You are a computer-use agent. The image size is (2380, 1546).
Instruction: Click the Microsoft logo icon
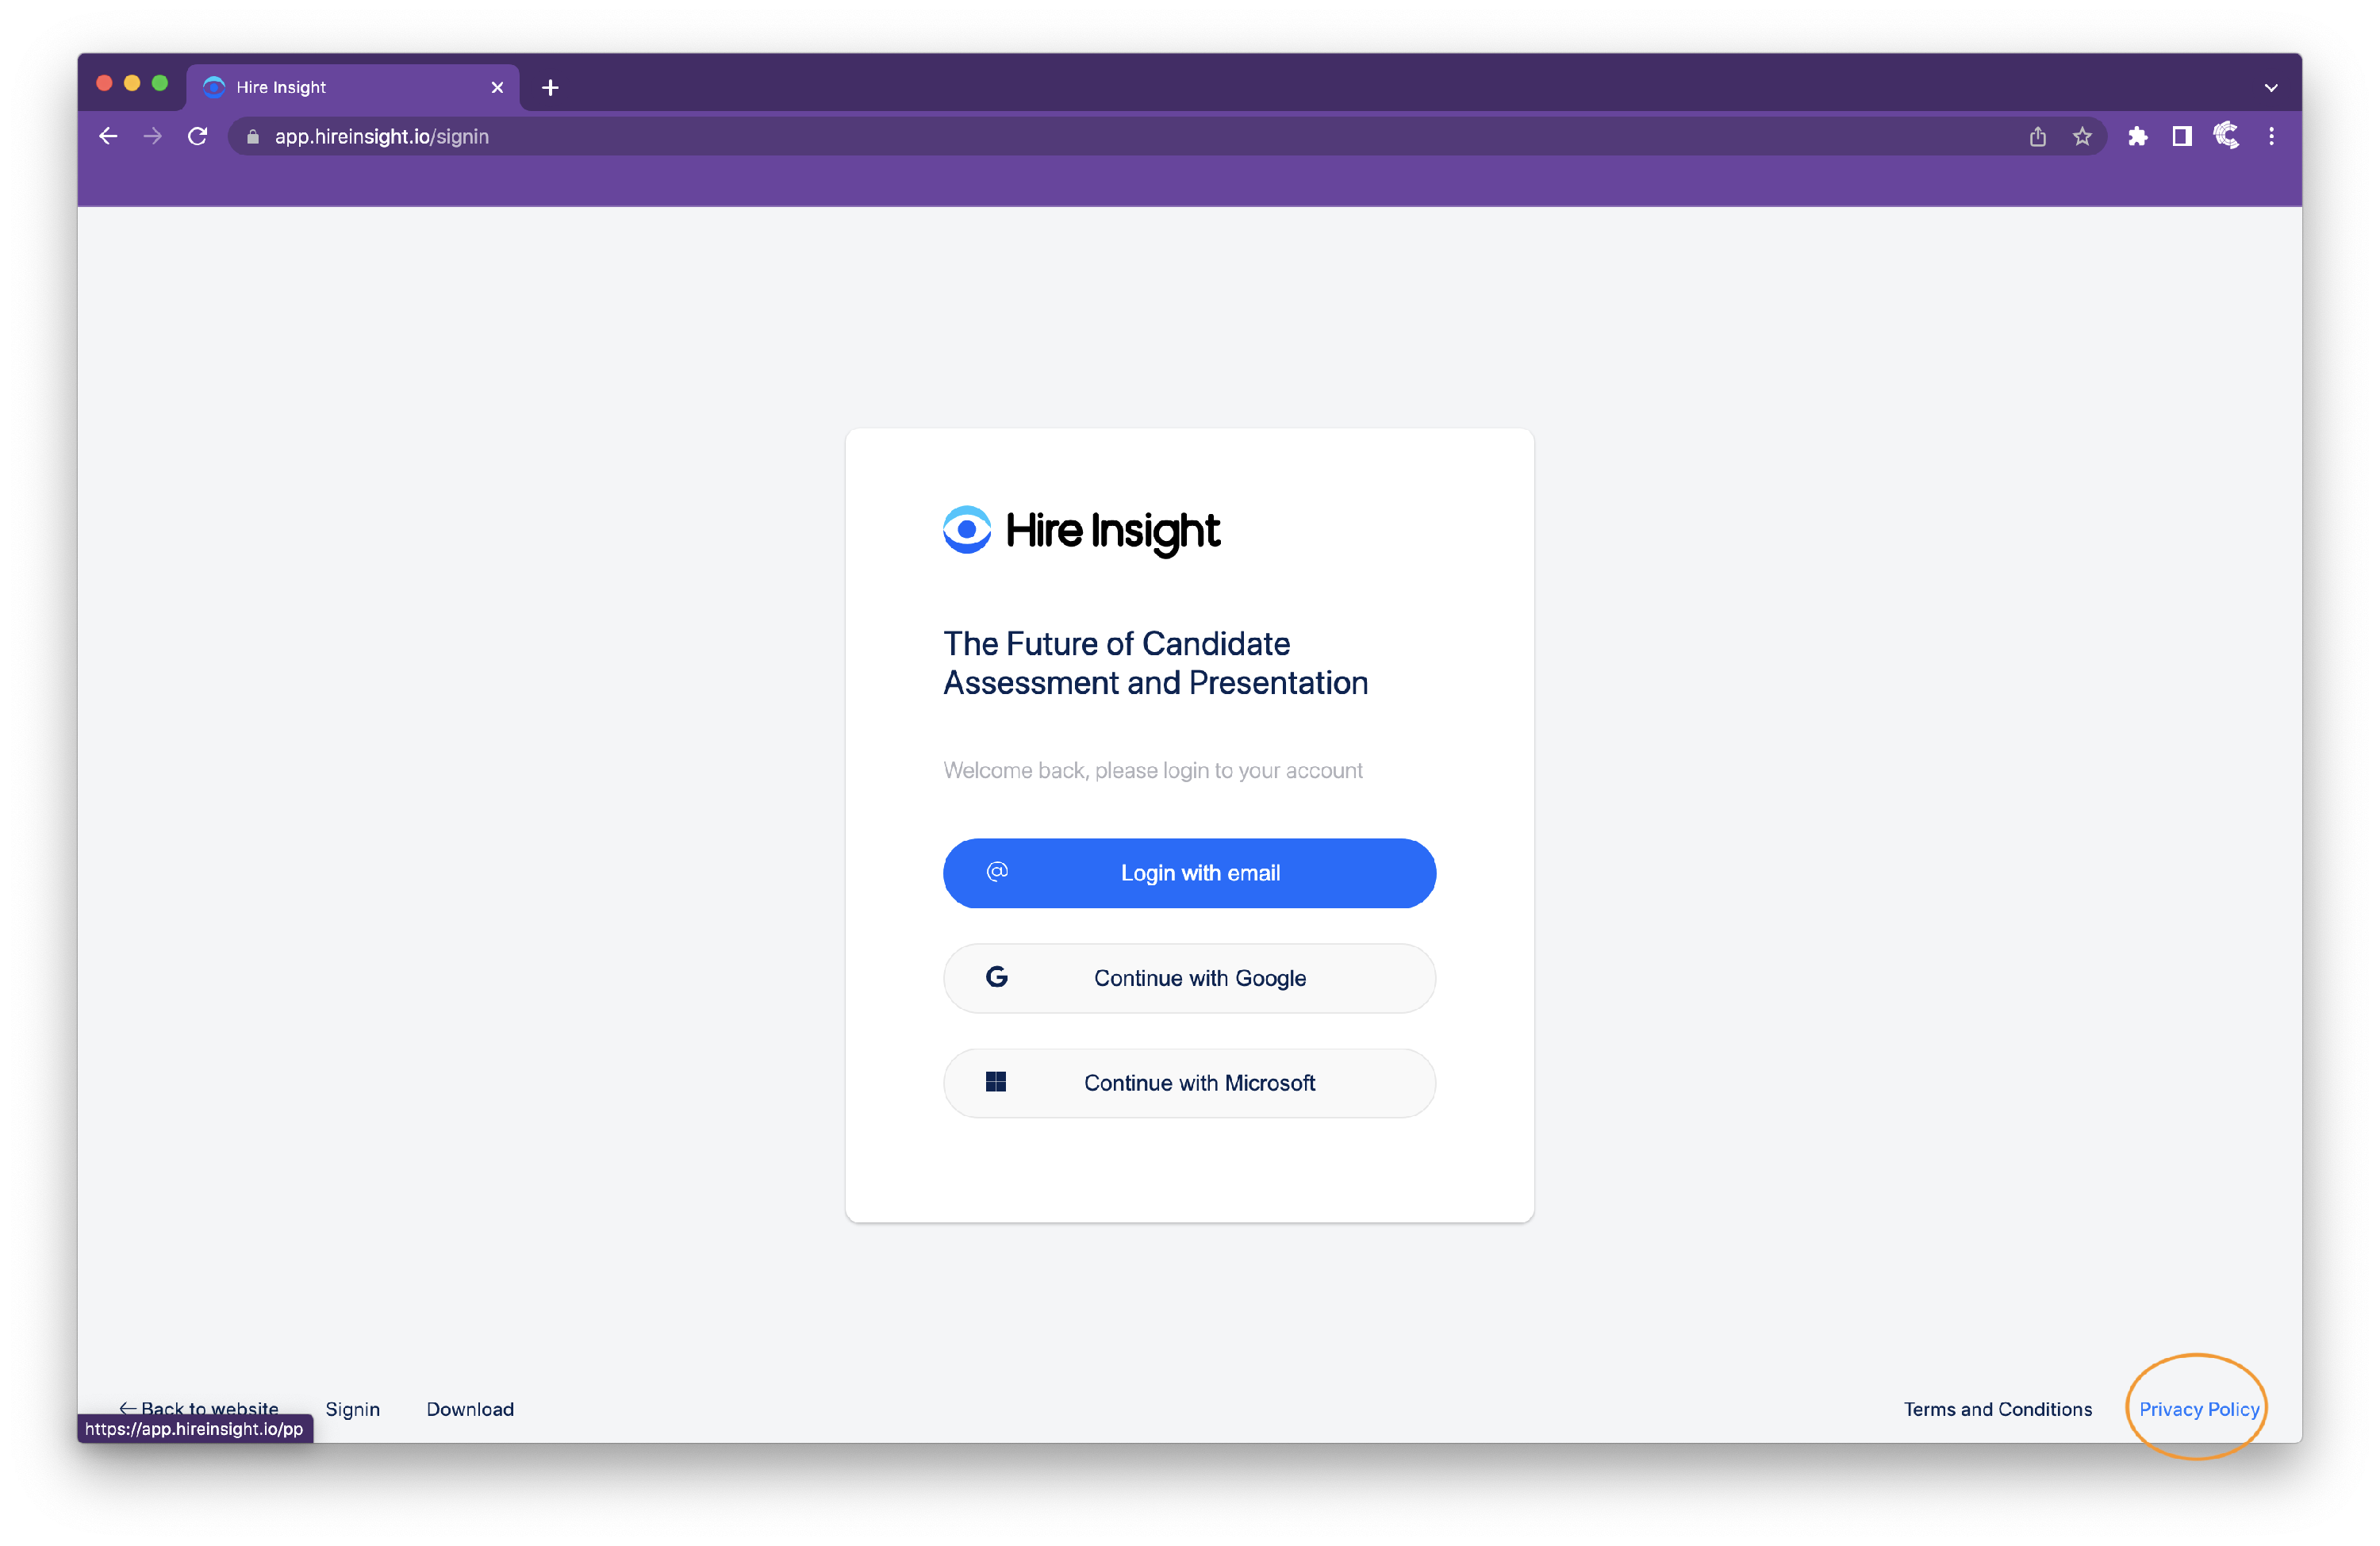(x=996, y=1082)
